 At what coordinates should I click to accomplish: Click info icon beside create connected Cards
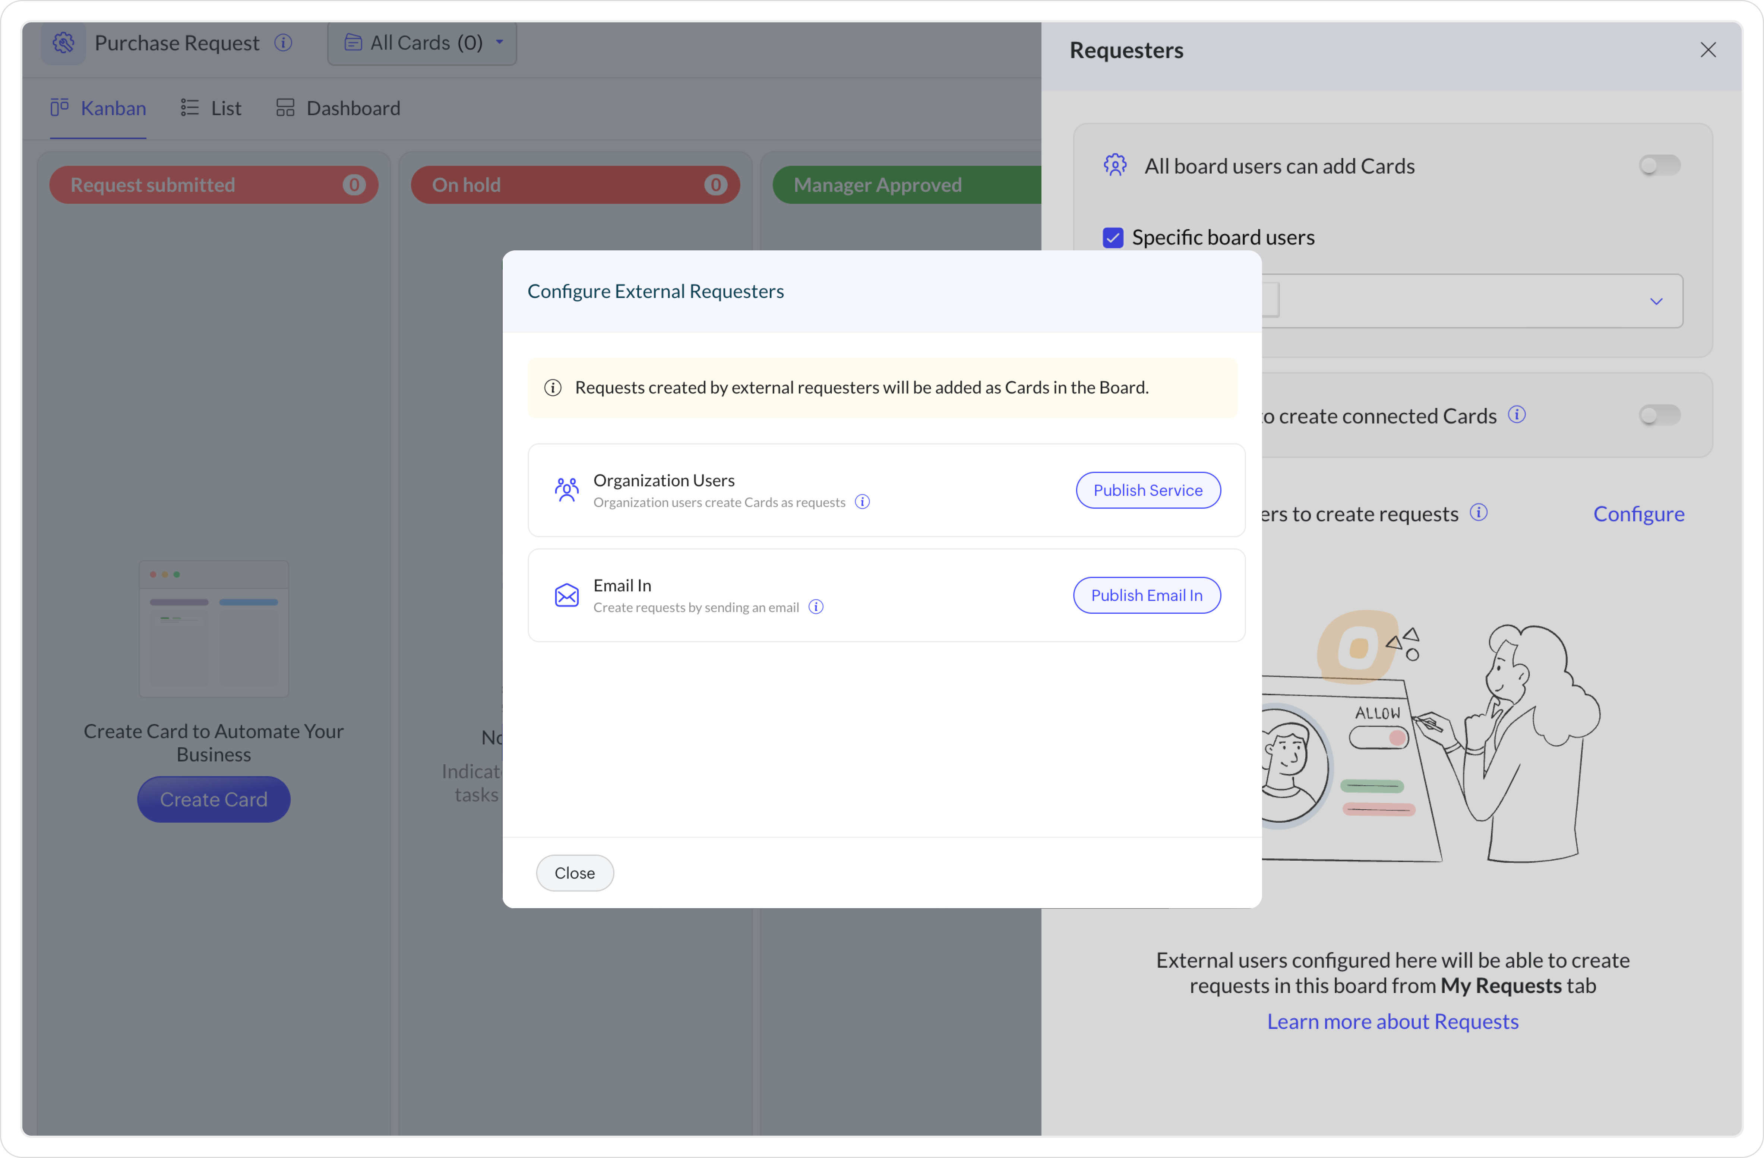(x=1517, y=415)
